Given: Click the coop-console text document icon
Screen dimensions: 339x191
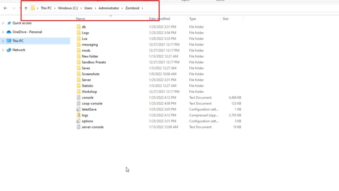Looking at the screenshot, I should click(78, 103).
